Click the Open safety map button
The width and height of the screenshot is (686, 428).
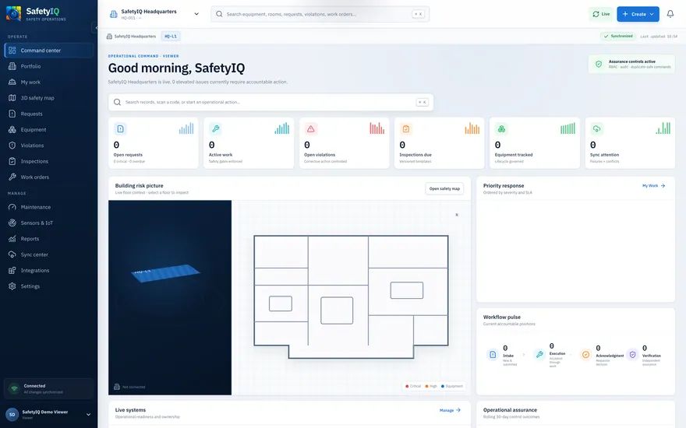point(444,188)
